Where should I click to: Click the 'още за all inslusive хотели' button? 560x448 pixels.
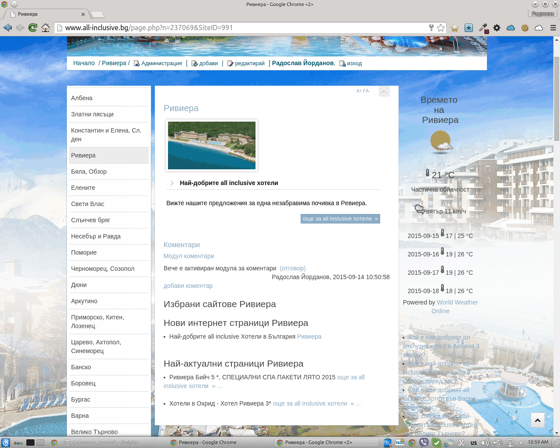pos(340,219)
